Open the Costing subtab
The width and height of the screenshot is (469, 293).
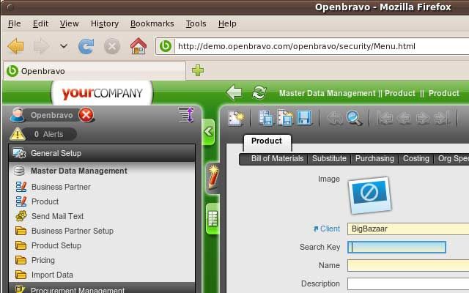(416, 158)
